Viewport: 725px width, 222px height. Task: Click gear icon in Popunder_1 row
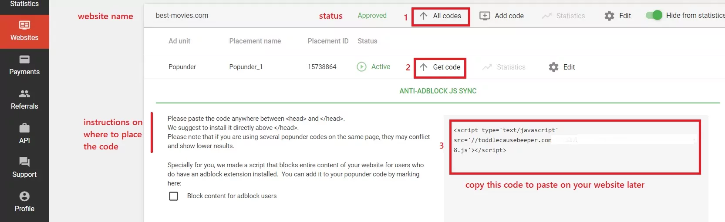click(x=553, y=67)
